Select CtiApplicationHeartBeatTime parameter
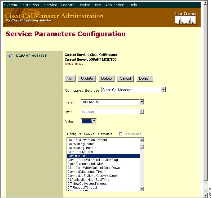The image size is (212, 198). pyautogui.click(x=103, y=180)
